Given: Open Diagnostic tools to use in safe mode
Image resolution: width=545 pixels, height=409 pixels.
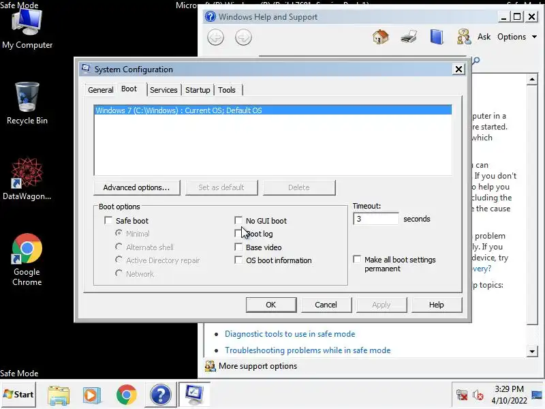Looking at the screenshot, I should 290,334.
